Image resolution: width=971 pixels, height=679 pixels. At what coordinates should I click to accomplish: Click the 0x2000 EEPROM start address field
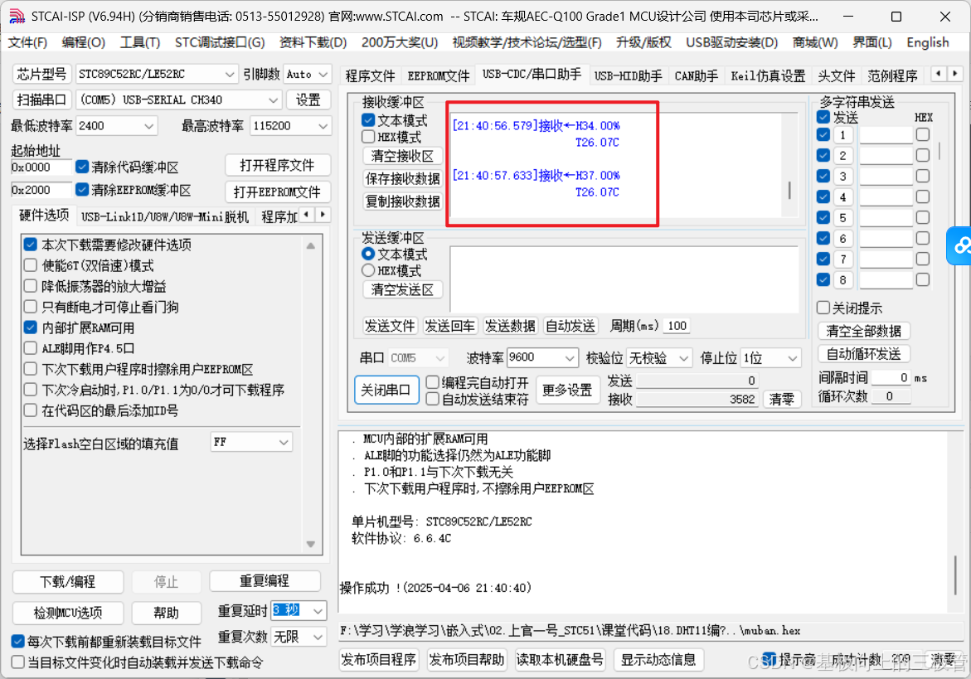click(x=41, y=189)
